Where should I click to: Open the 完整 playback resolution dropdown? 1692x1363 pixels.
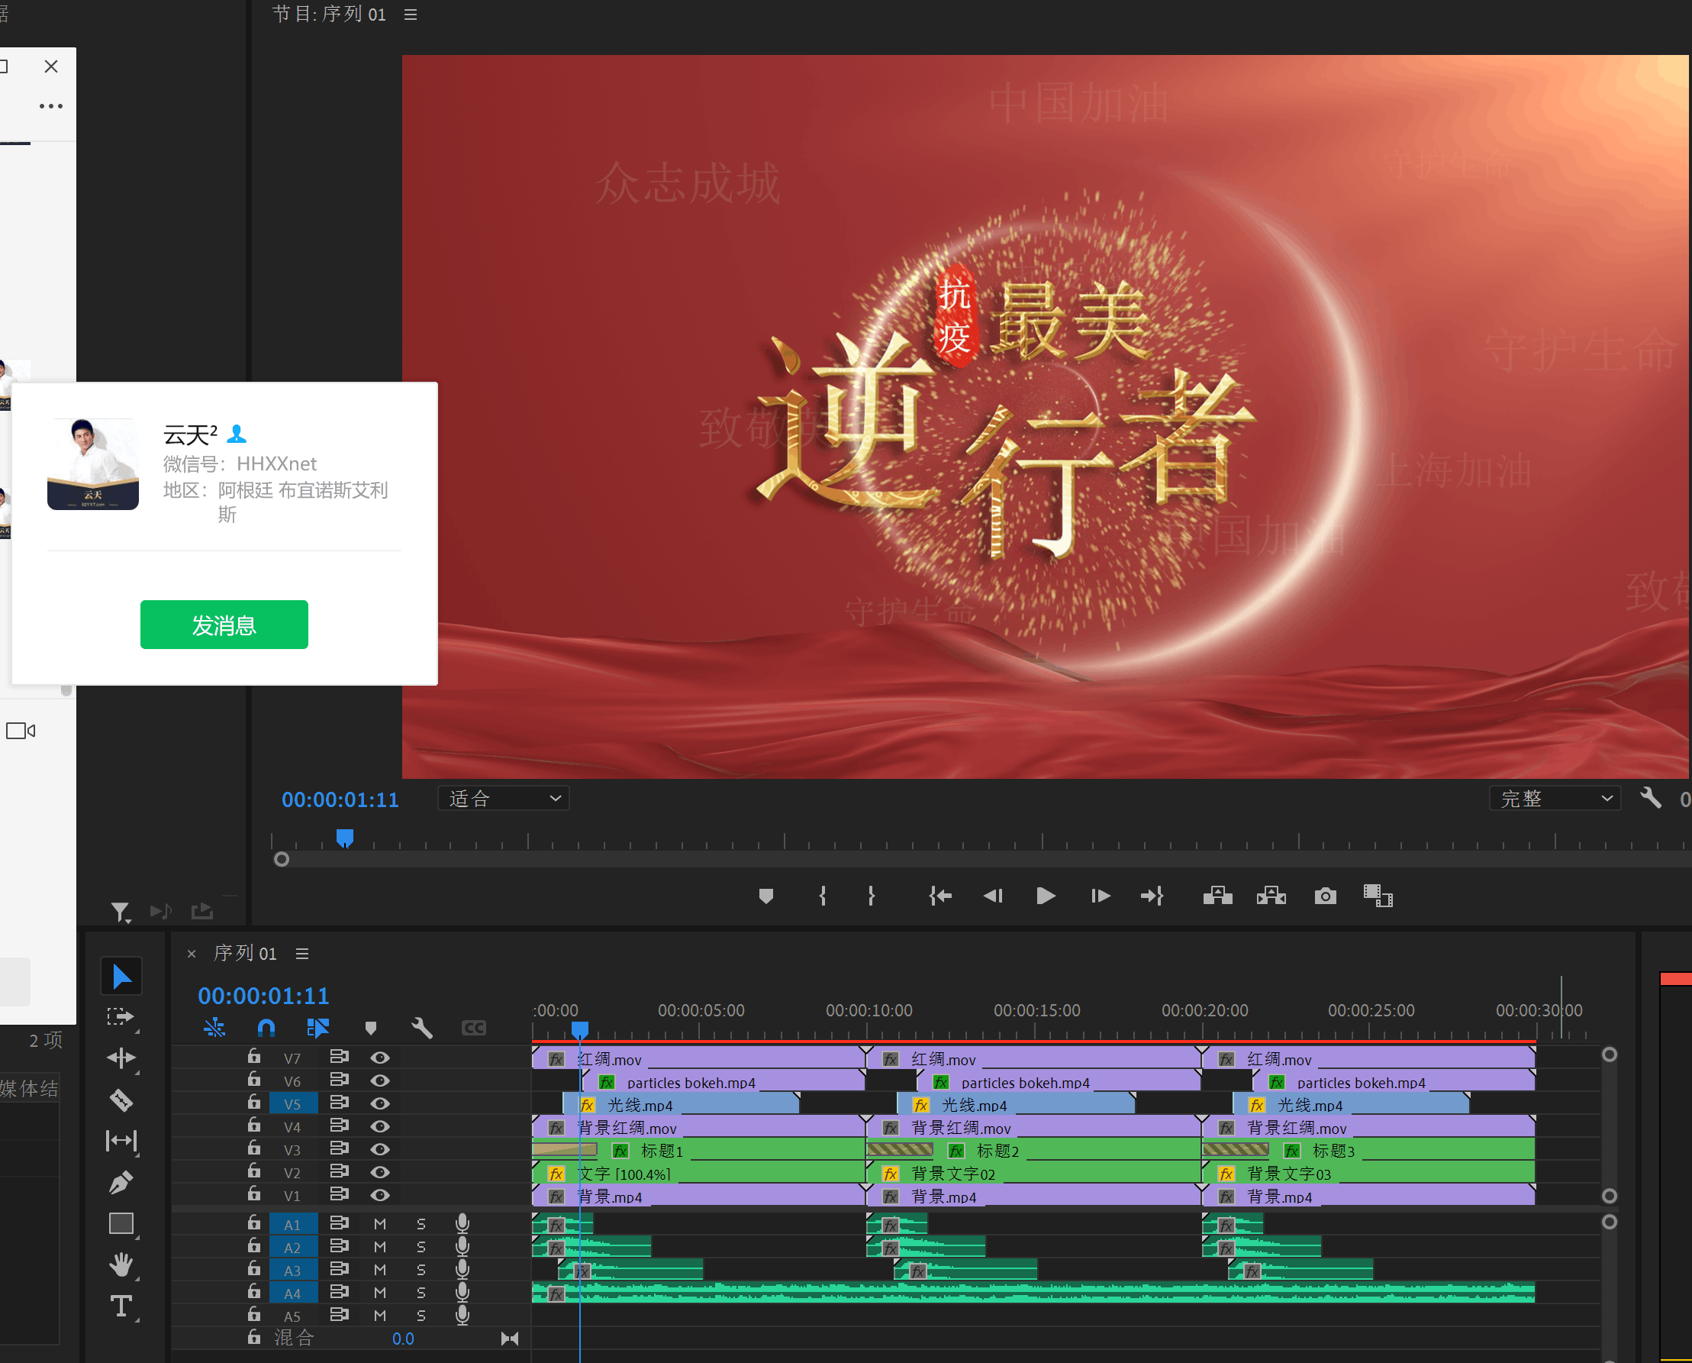point(1555,799)
